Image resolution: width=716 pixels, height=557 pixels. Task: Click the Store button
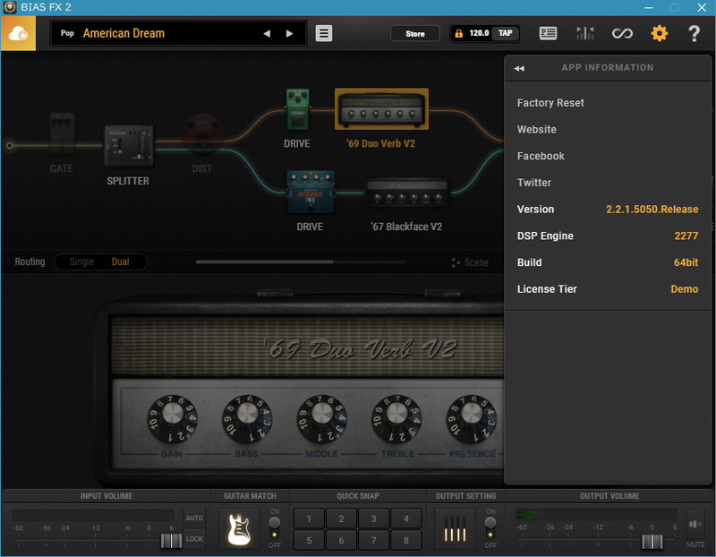pos(415,34)
